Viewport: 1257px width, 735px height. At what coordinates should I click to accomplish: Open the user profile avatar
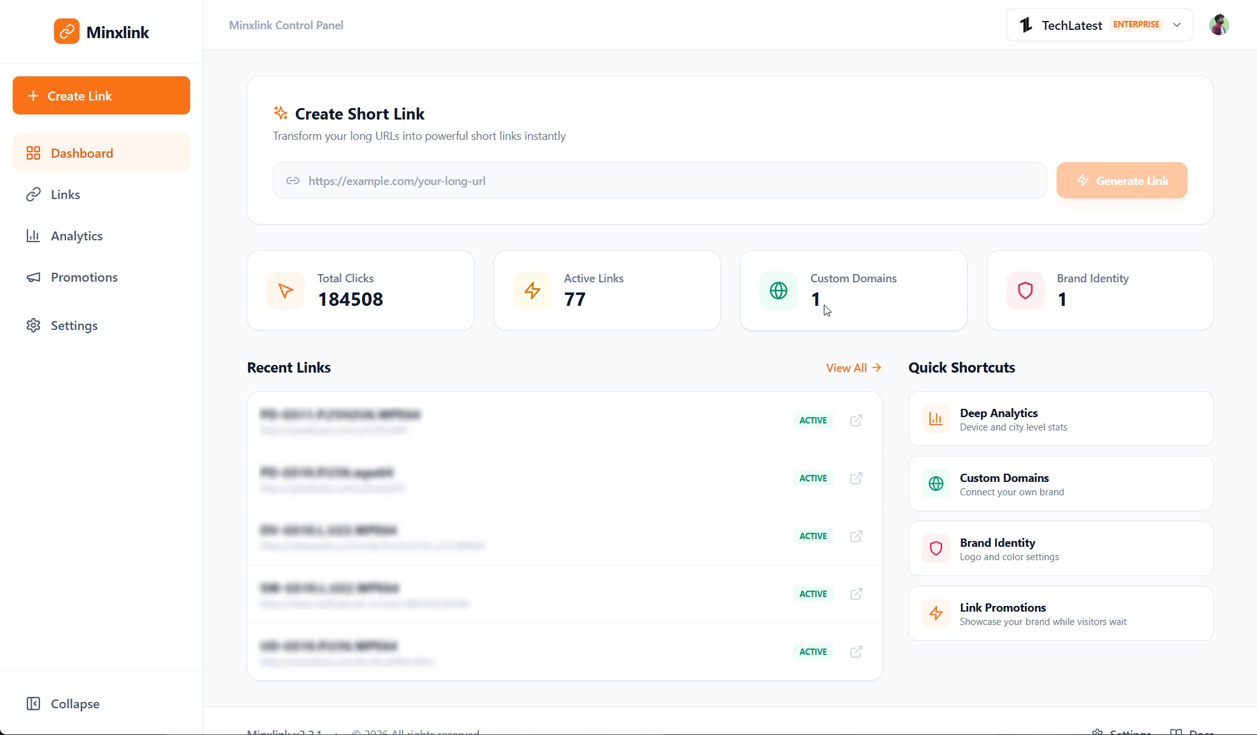pos(1219,25)
